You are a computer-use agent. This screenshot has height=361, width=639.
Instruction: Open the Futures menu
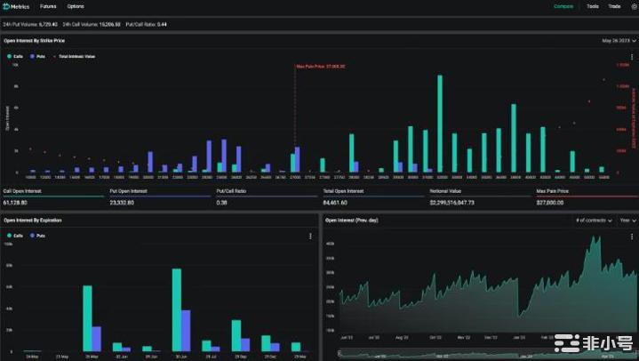click(48, 6)
